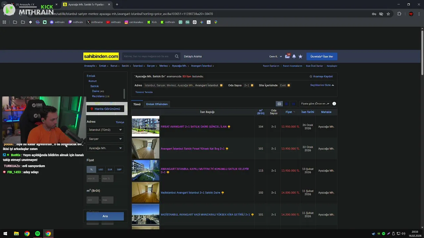The image size is (424, 238).
Task: Open the Kick bookmark
Action: 152,22
